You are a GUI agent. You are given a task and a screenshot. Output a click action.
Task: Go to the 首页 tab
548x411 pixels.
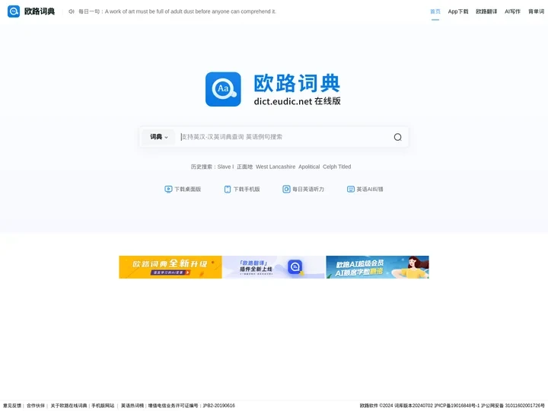(435, 11)
